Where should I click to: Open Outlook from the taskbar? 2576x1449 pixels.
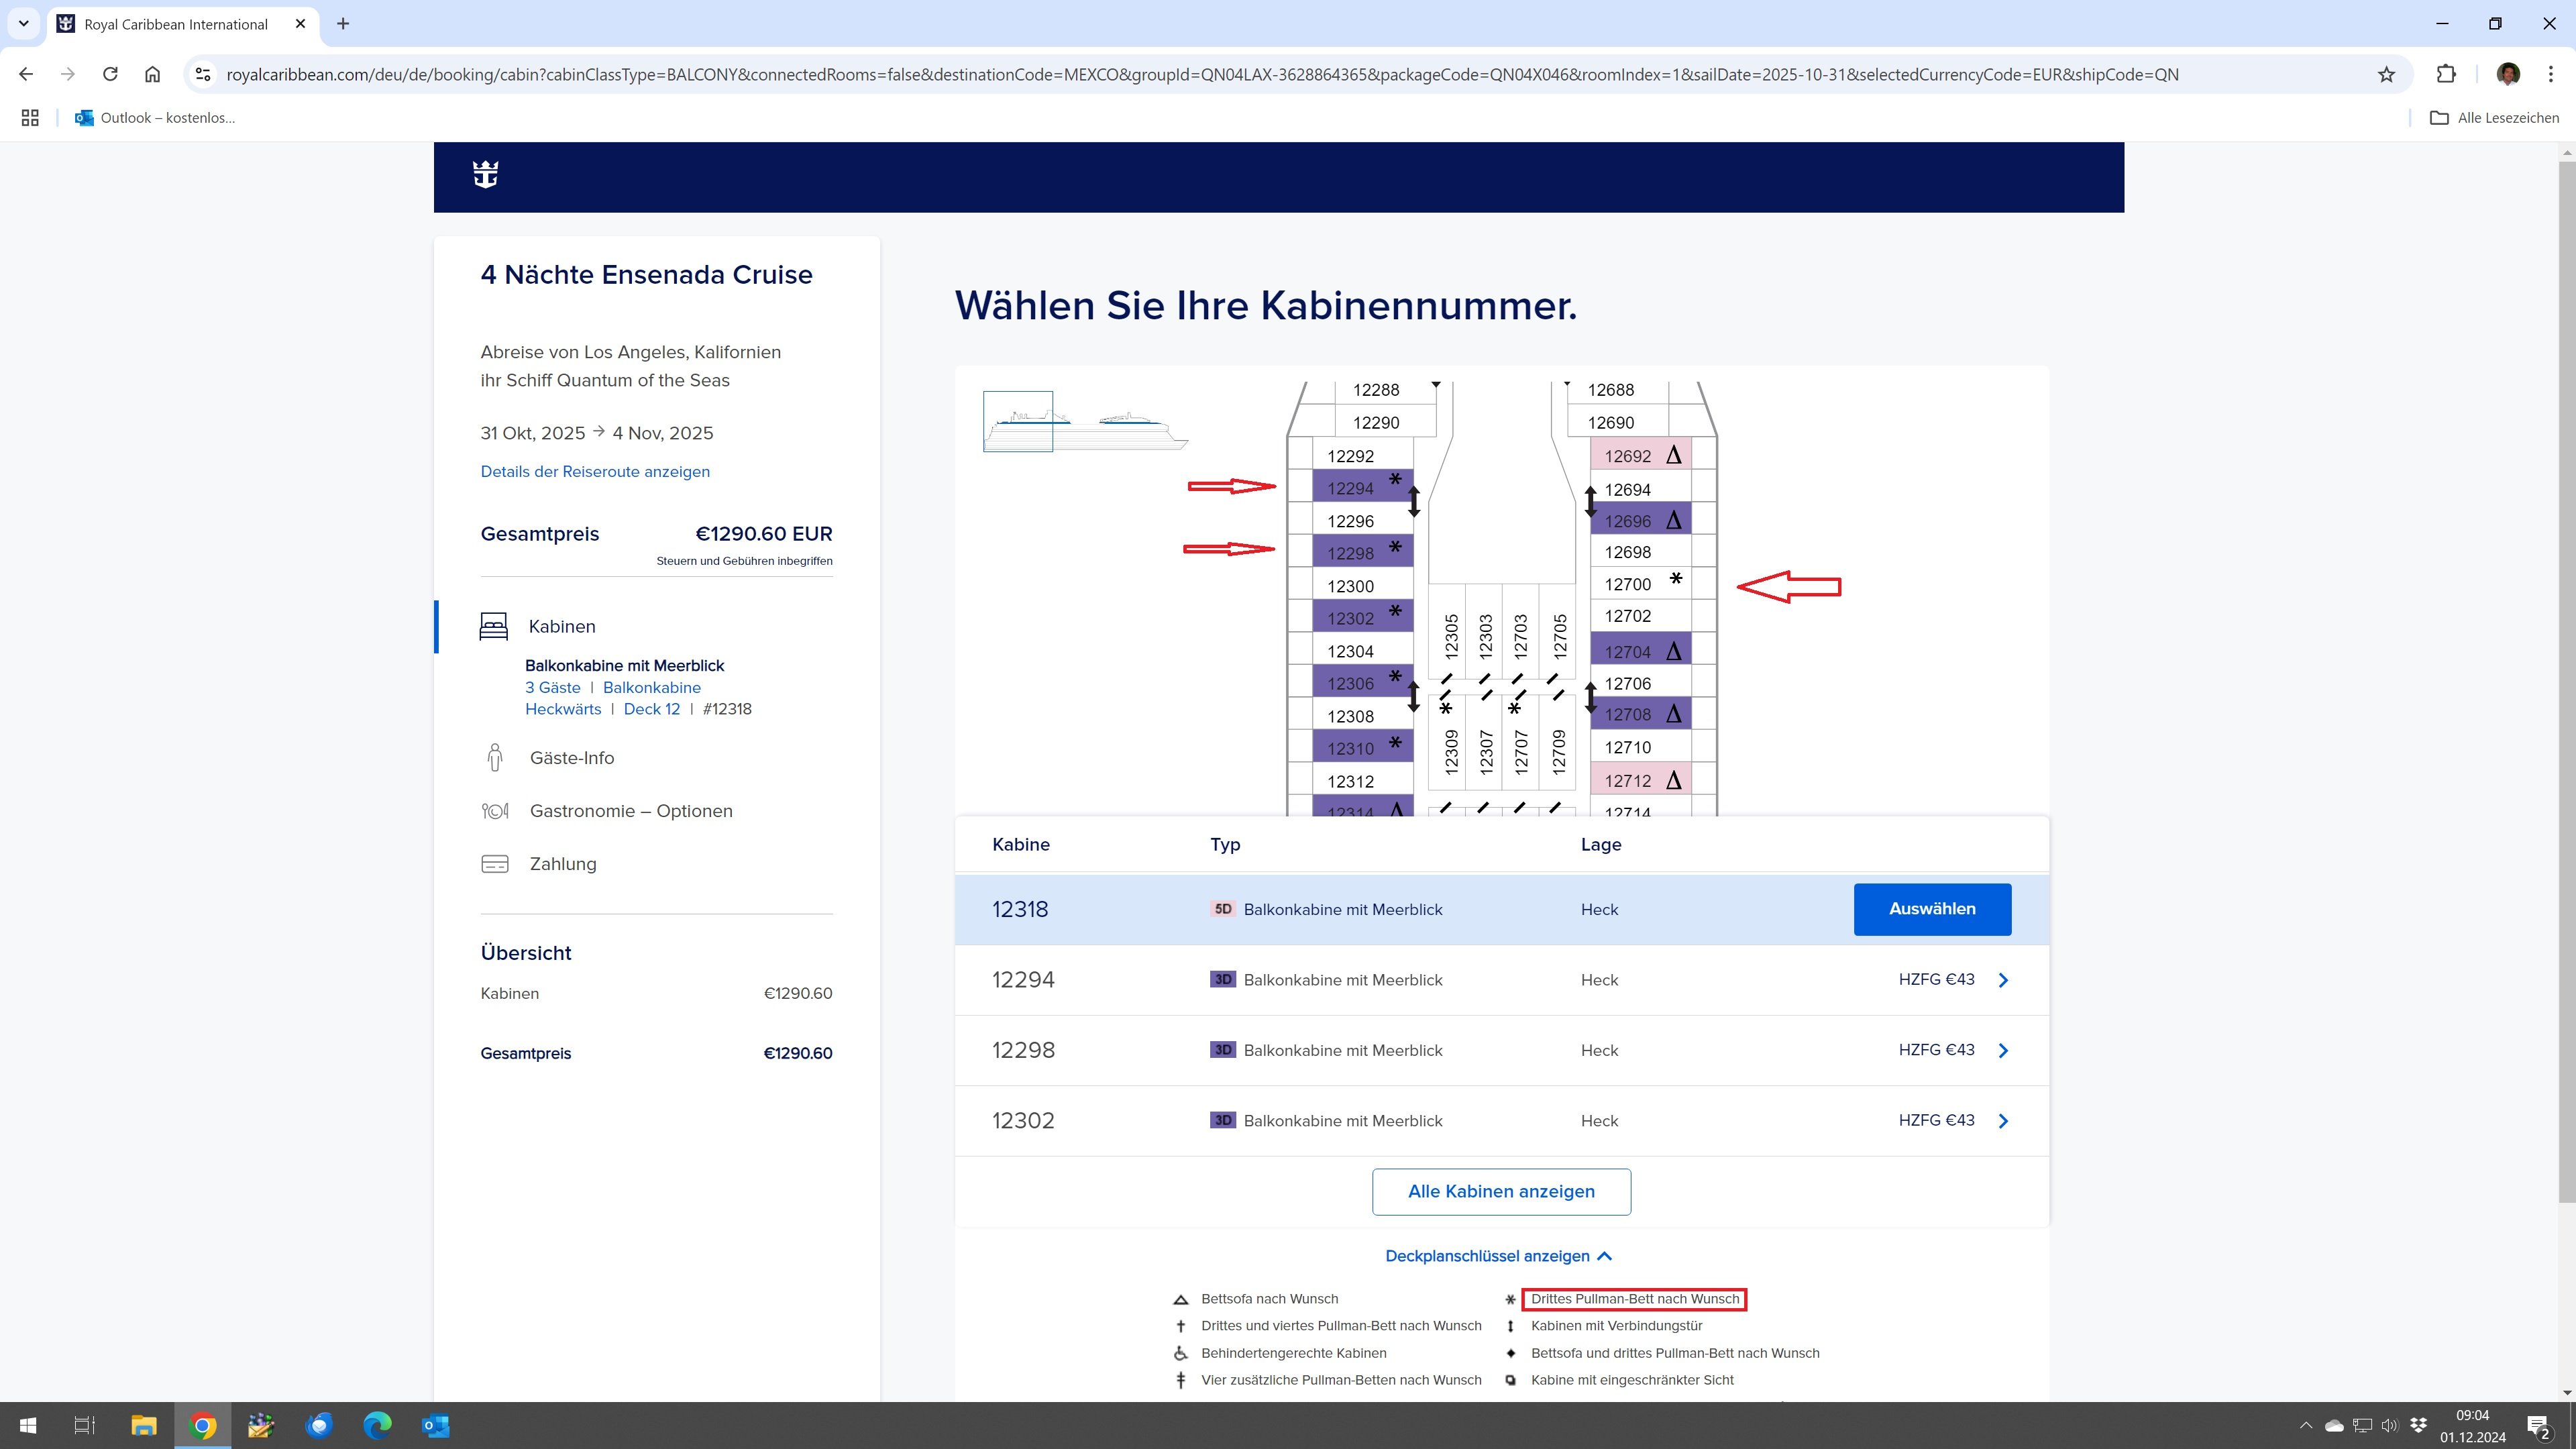435,1425
